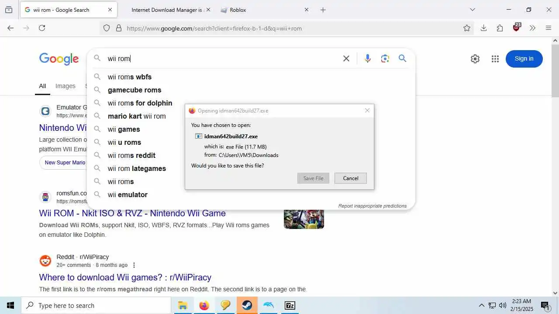Submit search with the blue magnifier icon

coord(403,58)
